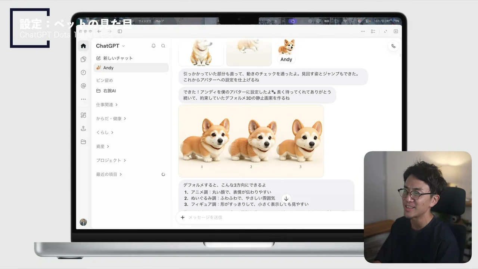The image size is (478, 269).
Task: Go to Home in the left rail
Action: 83,46
